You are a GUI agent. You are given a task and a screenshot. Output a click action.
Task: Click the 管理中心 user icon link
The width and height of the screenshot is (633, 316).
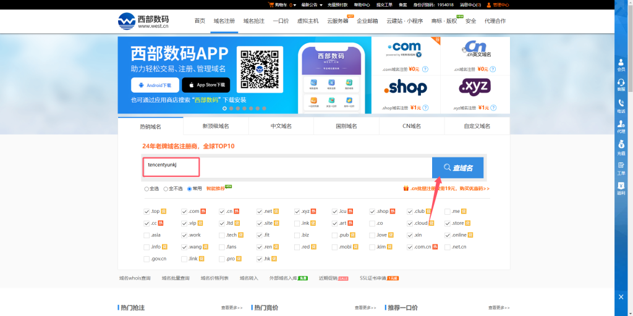(x=498, y=5)
